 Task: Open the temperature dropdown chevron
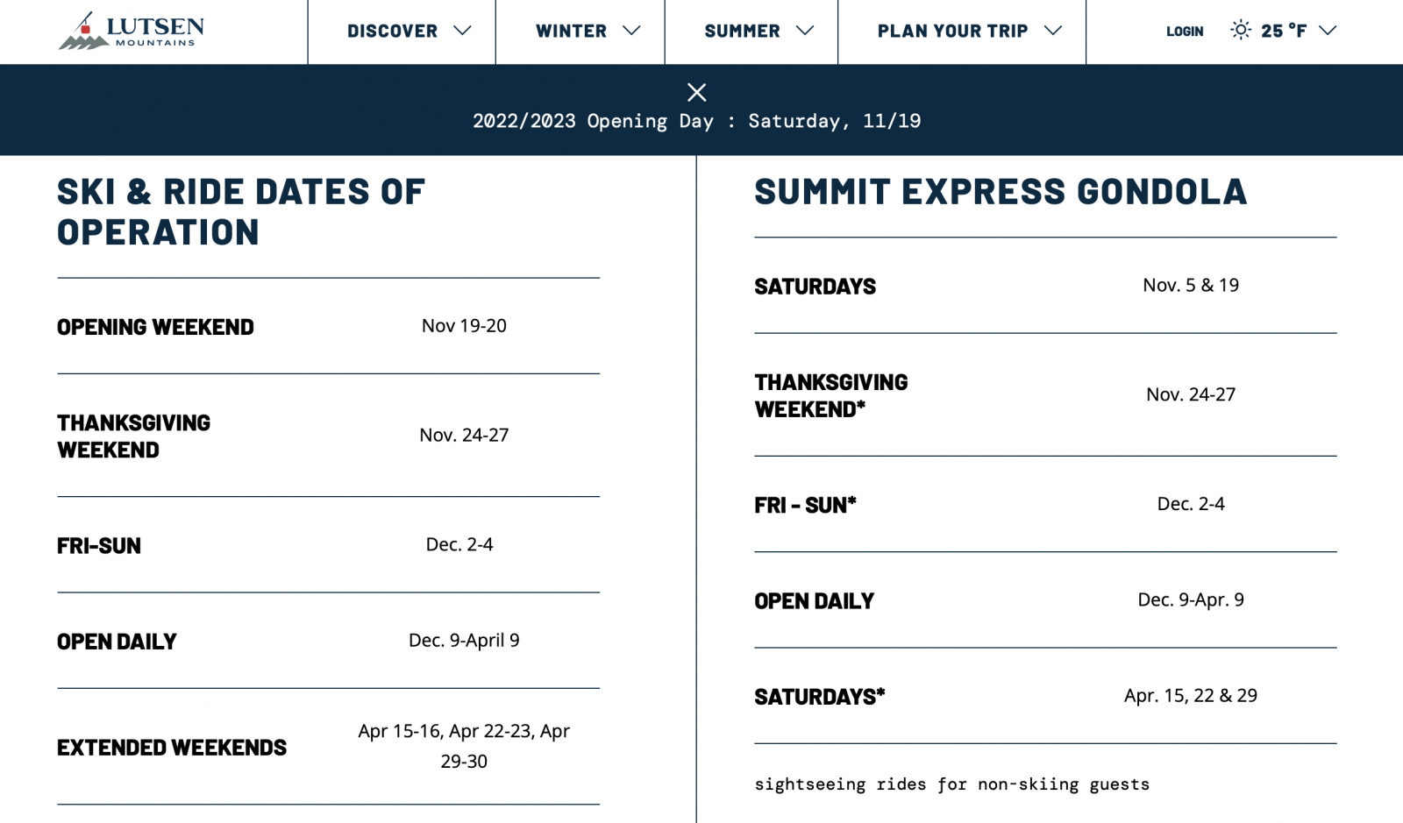pyautogui.click(x=1328, y=31)
